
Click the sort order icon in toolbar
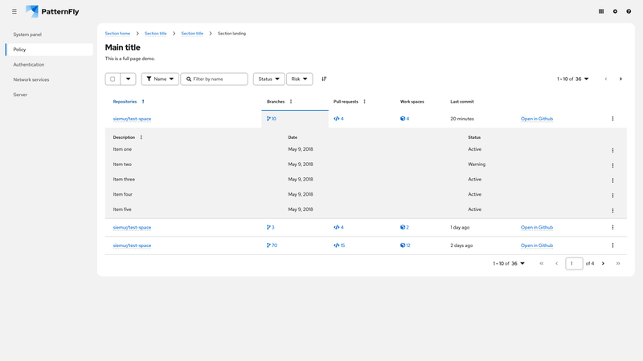click(x=324, y=79)
